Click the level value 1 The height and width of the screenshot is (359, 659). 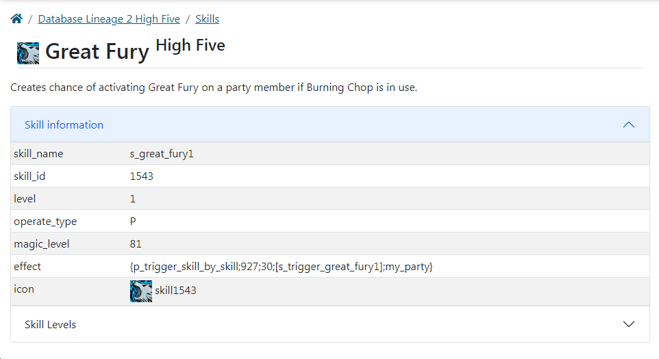click(133, 199)
